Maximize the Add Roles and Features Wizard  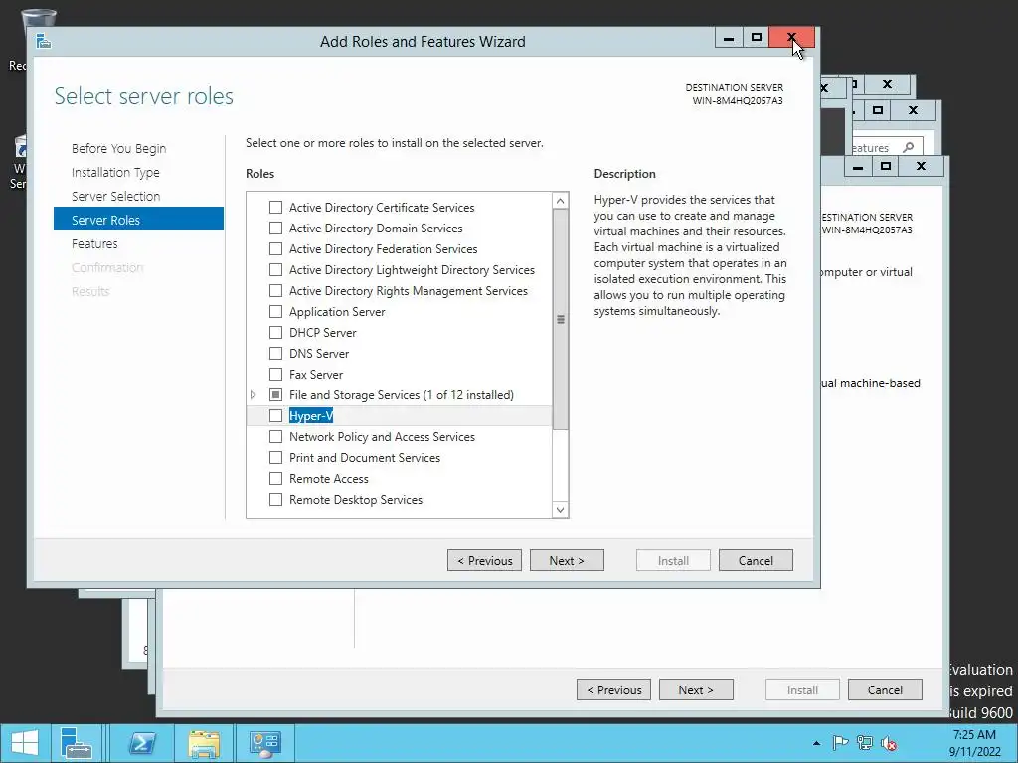pos(756,38)
